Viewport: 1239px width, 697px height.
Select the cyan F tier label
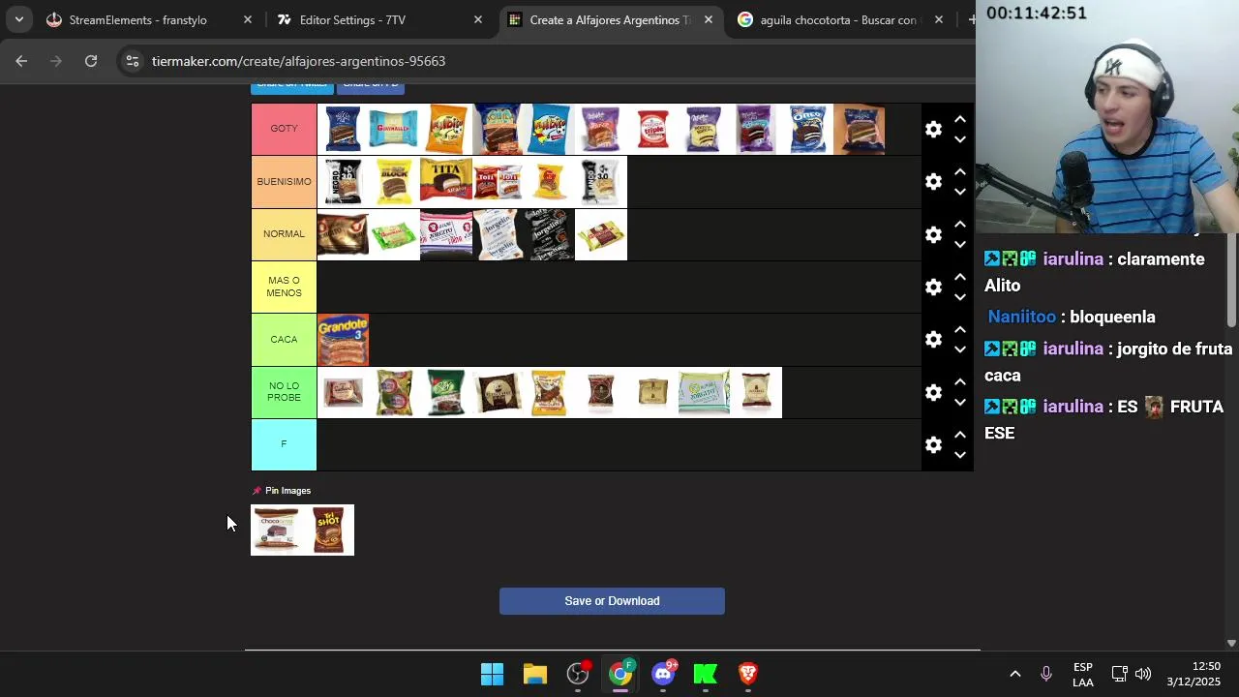pyautogui.click(x=284, y=444)
